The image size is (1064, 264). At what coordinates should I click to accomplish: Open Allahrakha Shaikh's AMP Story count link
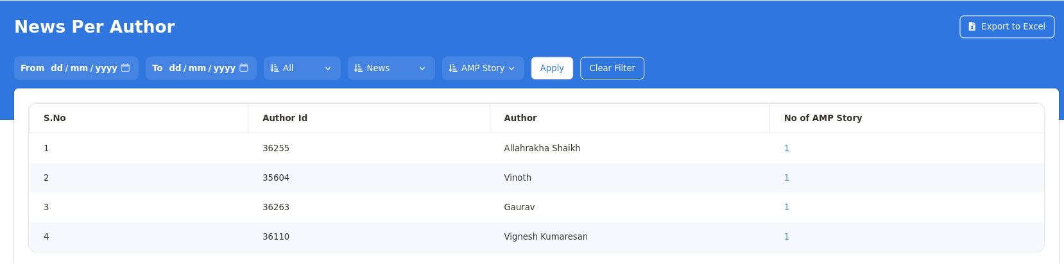[x=786, y=148]
